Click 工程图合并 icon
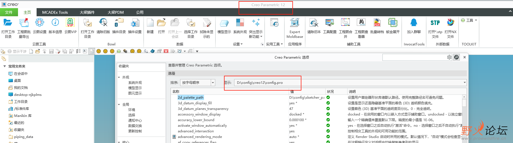Screen dimensions: 513x143 point(345,23)
